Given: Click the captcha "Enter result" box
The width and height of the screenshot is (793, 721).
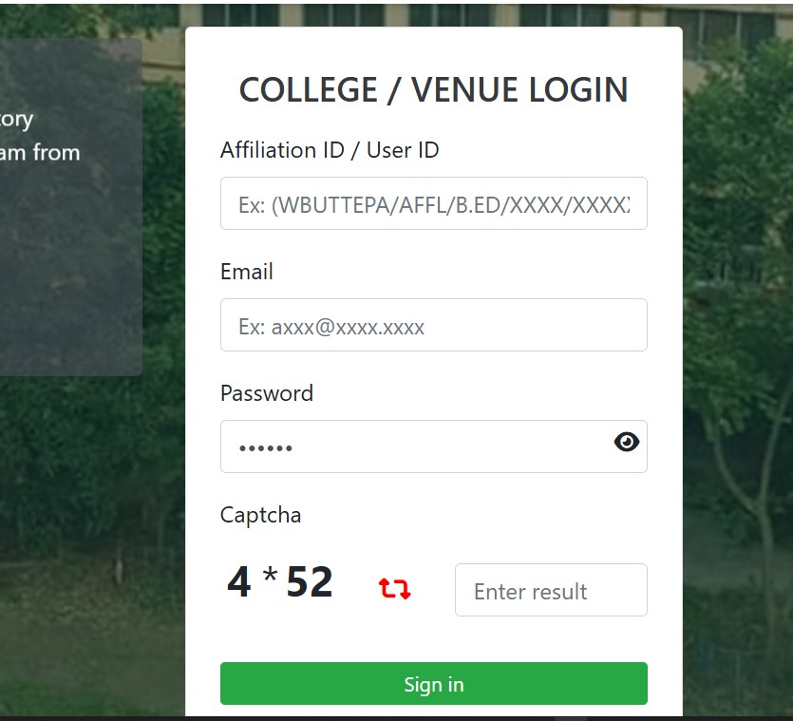Looking at the screenshot, I should click(x=551, y=590).
